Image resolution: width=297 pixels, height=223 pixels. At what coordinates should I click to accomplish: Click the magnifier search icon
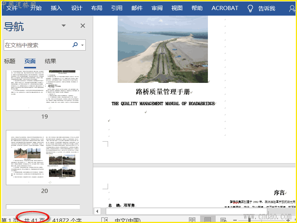(x=75, y=45)
